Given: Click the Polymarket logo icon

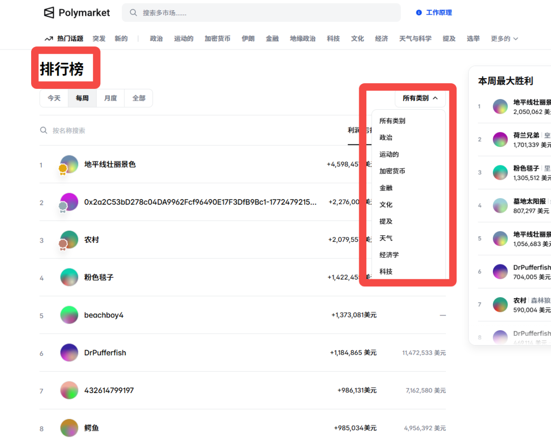Looking at the screenshot, I should point(49,13).
